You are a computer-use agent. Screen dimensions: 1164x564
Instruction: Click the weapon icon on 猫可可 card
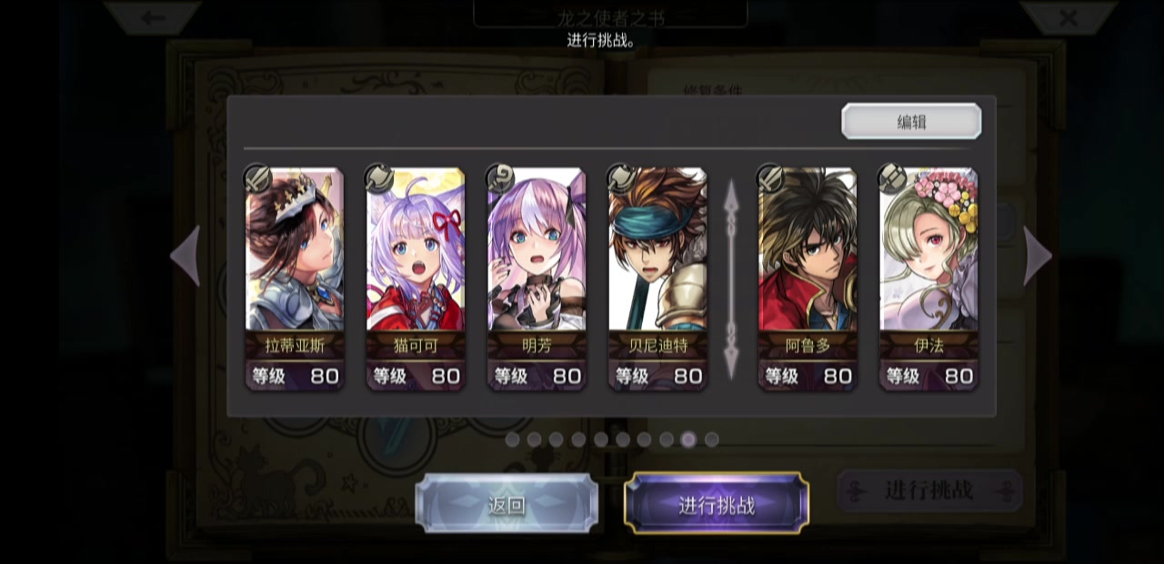pyautogui.click(x=379, y=178)
